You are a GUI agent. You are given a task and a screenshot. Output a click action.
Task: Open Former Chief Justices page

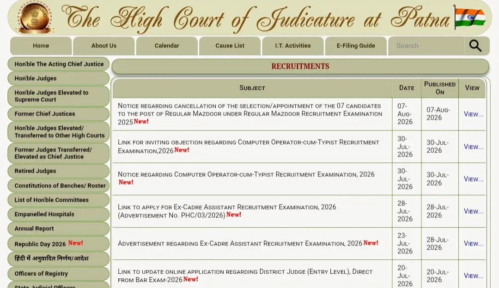pos(59,114)
